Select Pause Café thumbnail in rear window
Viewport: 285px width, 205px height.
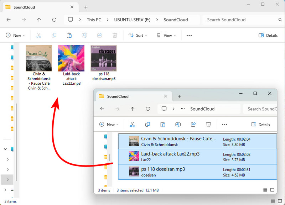(x=39, y=58)
